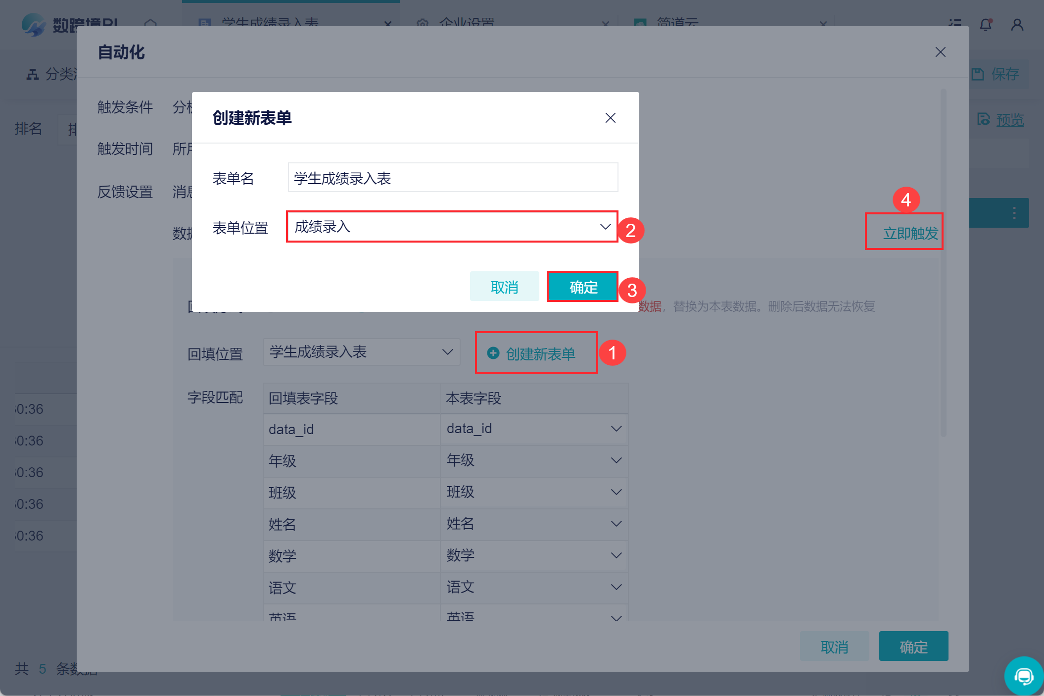
Task: Click the notification bell icon
Action: pos(985,24)
